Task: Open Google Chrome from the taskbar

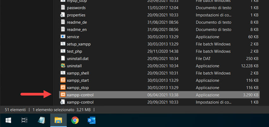Action: [x=75, y=120]
